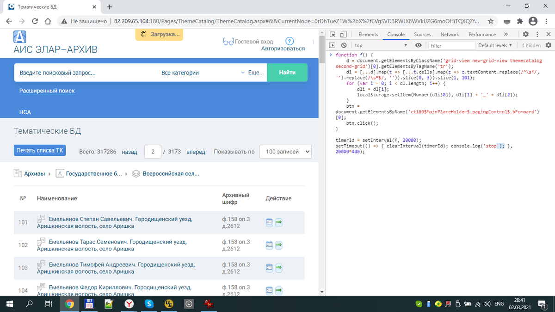Click the search query input field
This screenshot has width=555, height=312.
coord(86,73)
